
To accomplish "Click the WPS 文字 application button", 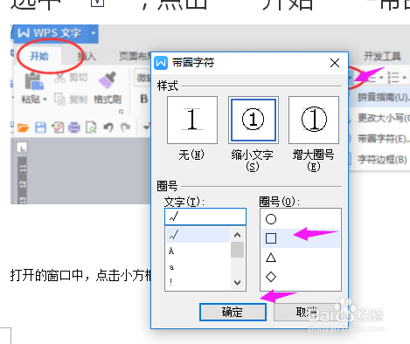I will click(x=50, y=33).
